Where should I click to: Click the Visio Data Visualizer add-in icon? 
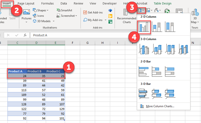110,10
